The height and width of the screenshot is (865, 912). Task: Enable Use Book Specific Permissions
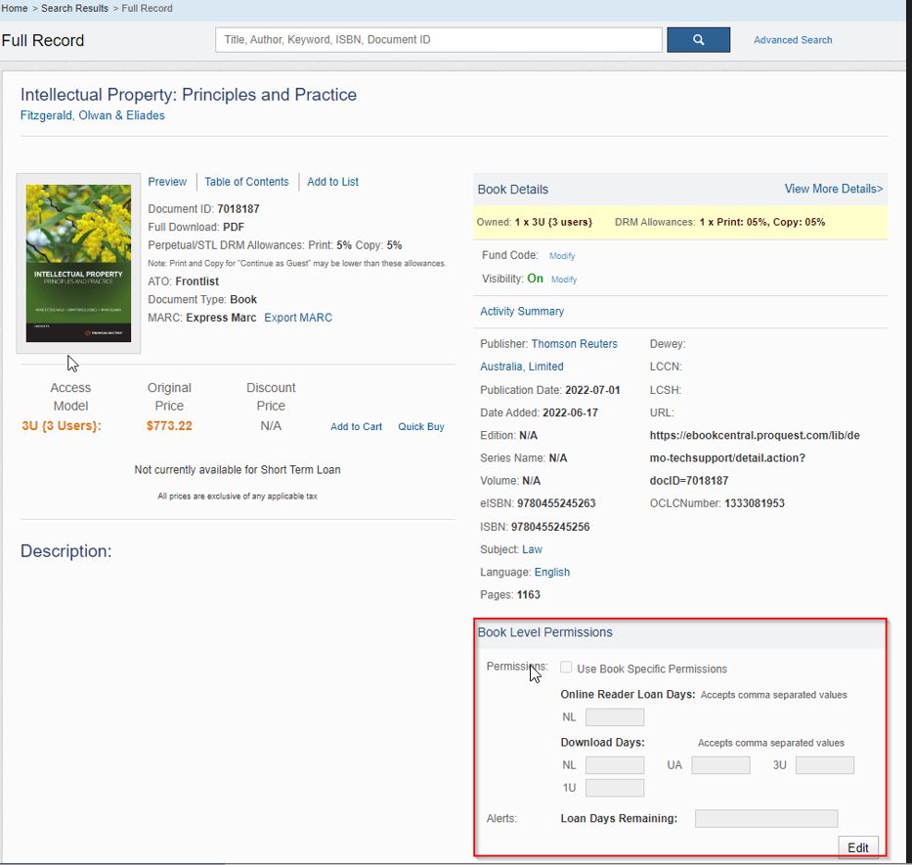[566, 667]
